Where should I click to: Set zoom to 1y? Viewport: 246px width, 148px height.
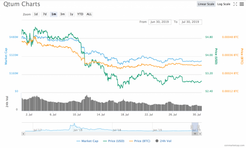click(x=71, y=14)
